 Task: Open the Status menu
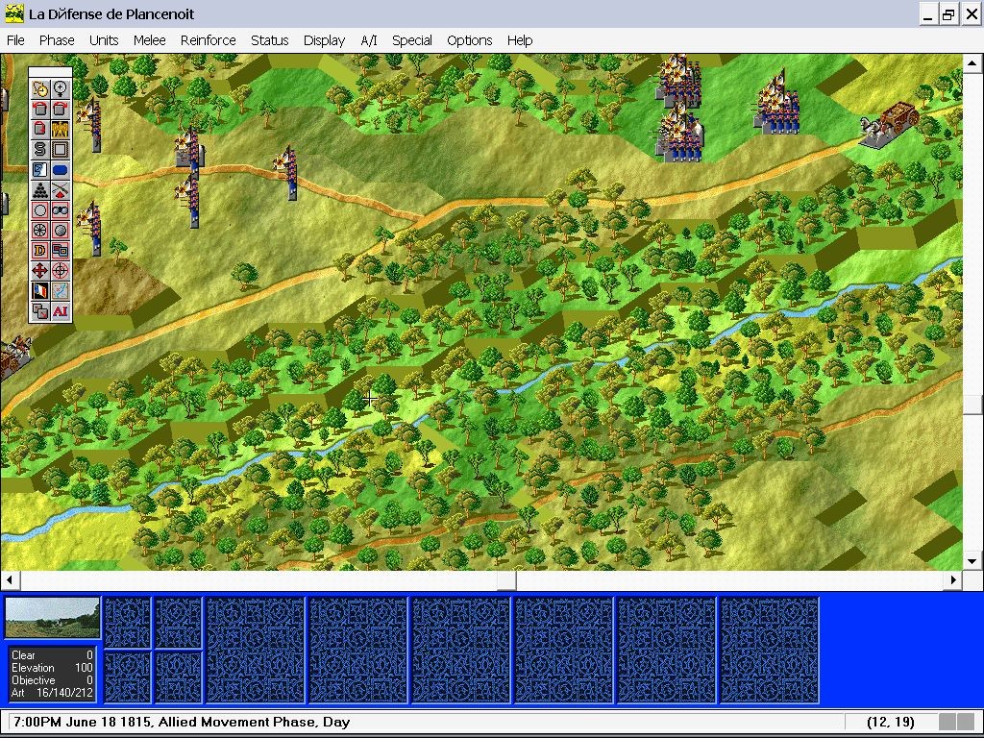[x=270, y=40]
